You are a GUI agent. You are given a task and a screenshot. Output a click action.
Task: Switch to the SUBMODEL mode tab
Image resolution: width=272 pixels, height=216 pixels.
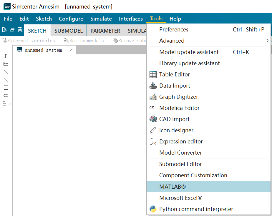[x=69, y=31]
